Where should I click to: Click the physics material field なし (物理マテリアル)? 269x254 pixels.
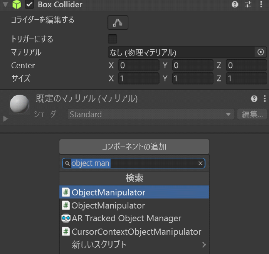pyautogui.click(x=181, y=52)
